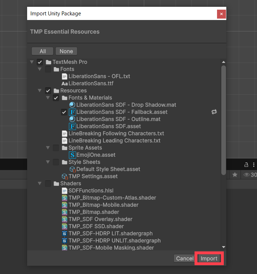Viewport: 257px width, 274px height.
Task: Check the Style Sheets folder checkbox
Action: pos(56,162)
